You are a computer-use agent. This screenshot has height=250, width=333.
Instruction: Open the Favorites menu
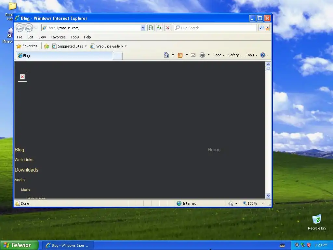point(58,37)
